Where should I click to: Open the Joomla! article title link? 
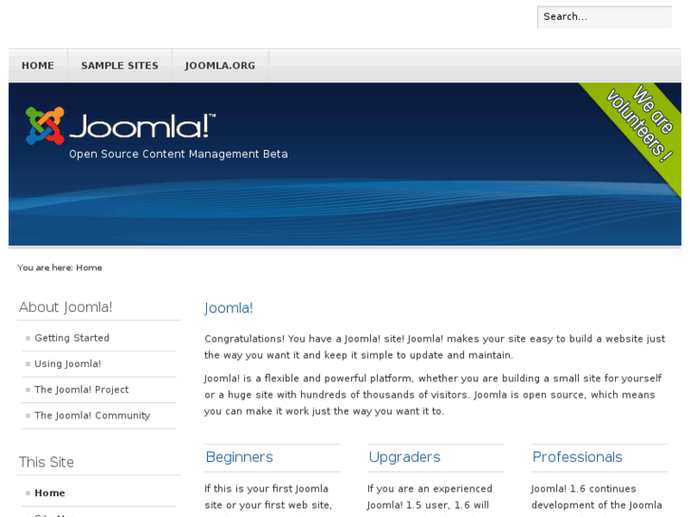tap(229, 308)
